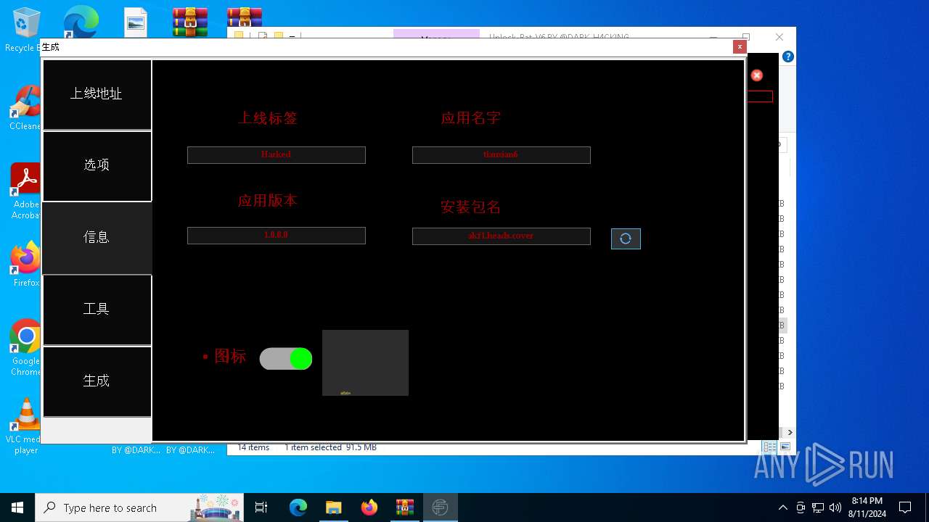
Task: Edit the 上线标签 field with Hacked
Action: coord(277,155)
